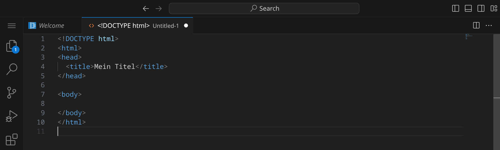500x150 pixels.
Task: Open the Search view in activity bar
Action: pyautogui.click(x=12, y=69)
